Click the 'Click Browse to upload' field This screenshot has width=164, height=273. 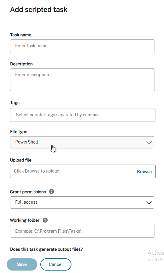point(83,172)
